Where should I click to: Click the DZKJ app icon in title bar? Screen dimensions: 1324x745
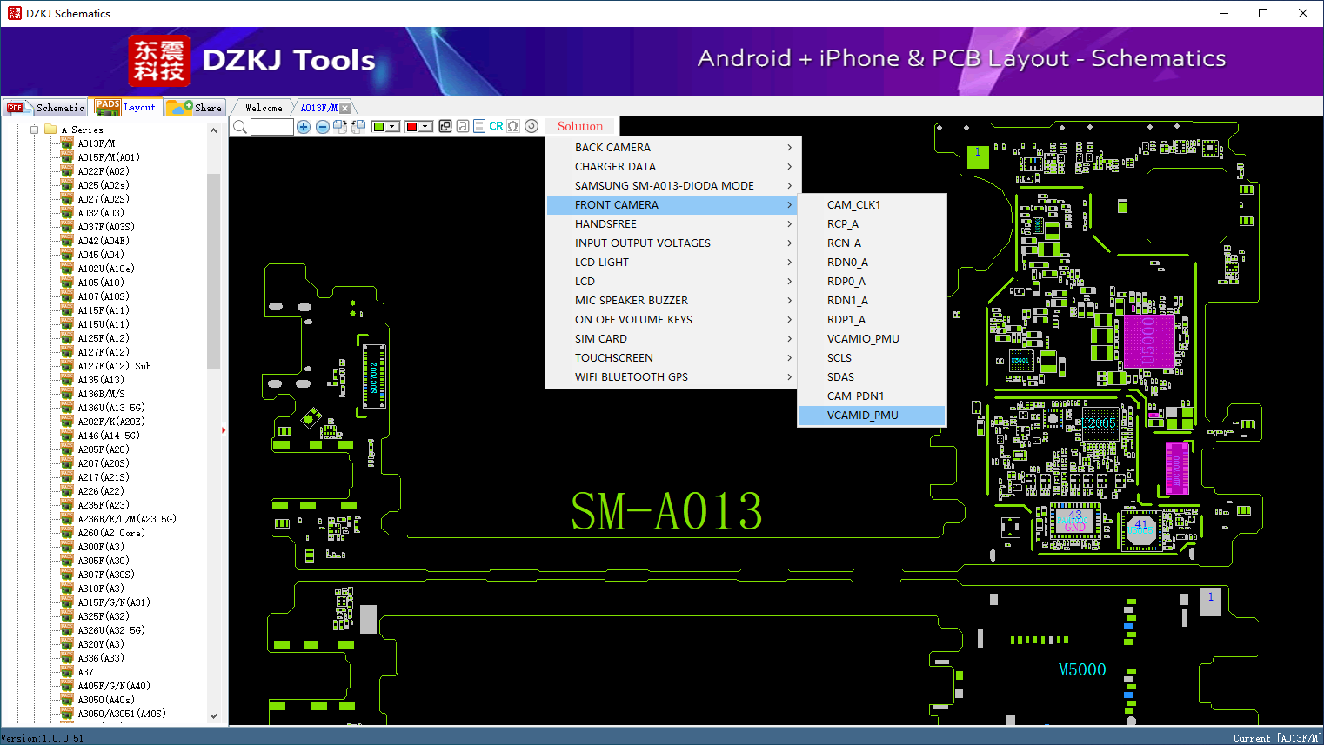click(14, 13)
